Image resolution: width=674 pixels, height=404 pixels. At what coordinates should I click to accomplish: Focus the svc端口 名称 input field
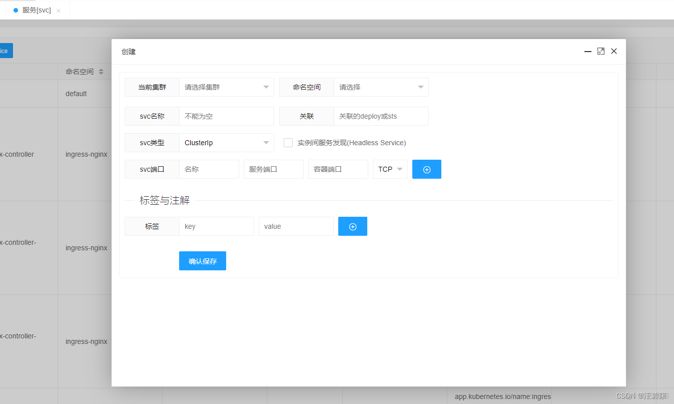tap(209, 169)
